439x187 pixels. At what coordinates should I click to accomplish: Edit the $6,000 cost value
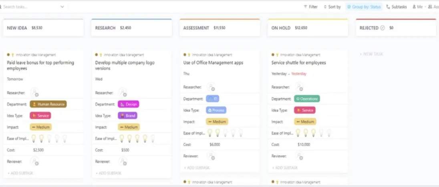[215, 145]
